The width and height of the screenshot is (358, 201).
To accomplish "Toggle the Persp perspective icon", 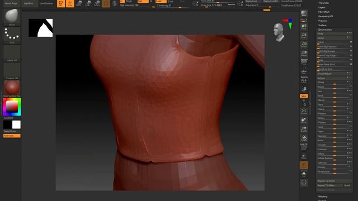I will (x=304, y=62).
